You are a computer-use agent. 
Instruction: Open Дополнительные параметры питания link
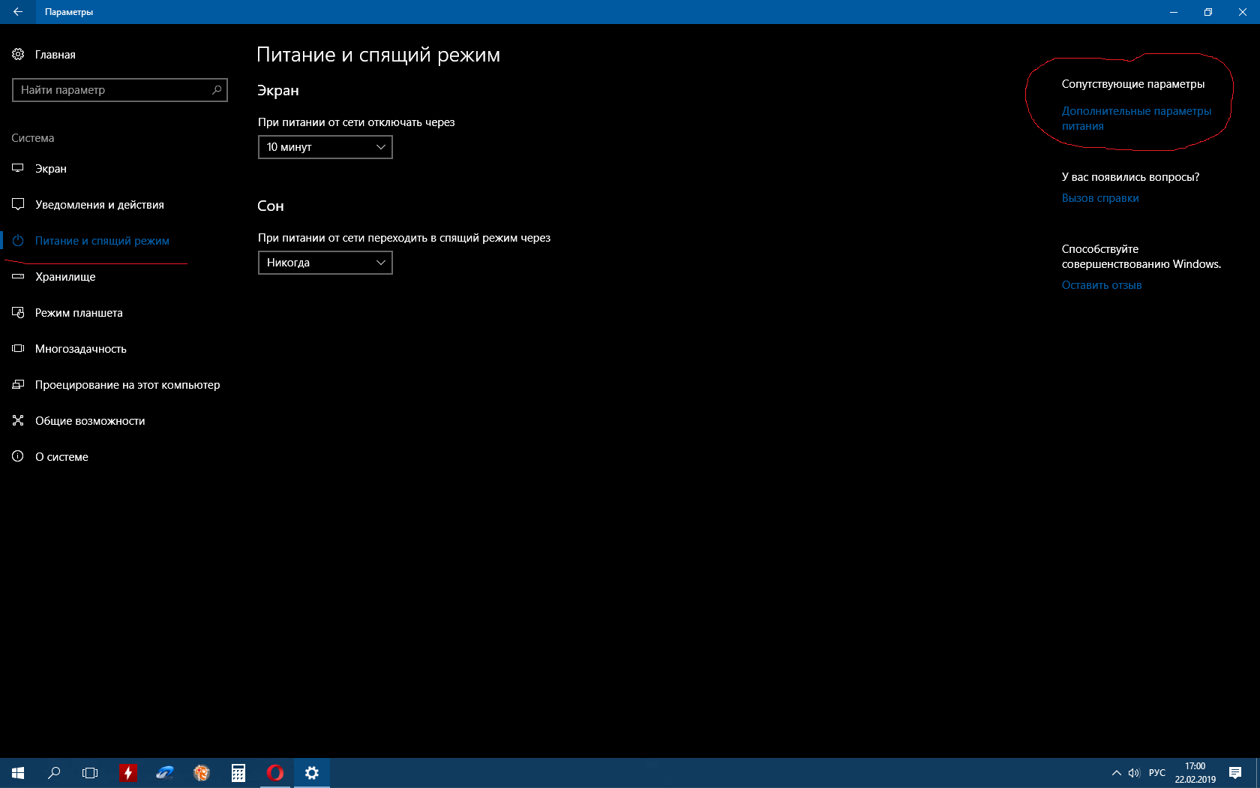[1135, 111]
